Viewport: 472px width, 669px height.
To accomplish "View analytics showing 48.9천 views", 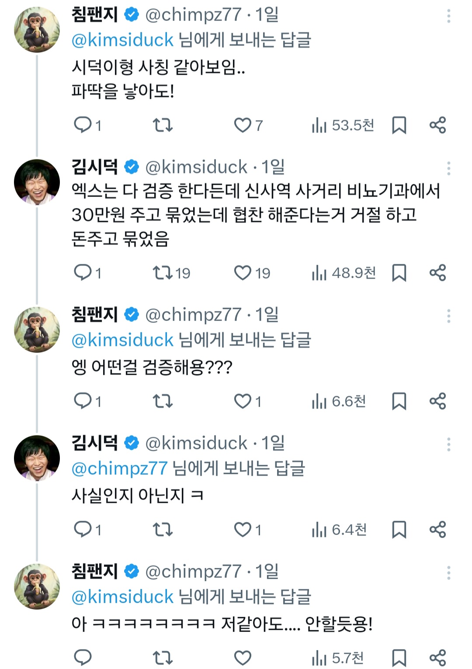I will pyautogui.click(x=344, y=273).
